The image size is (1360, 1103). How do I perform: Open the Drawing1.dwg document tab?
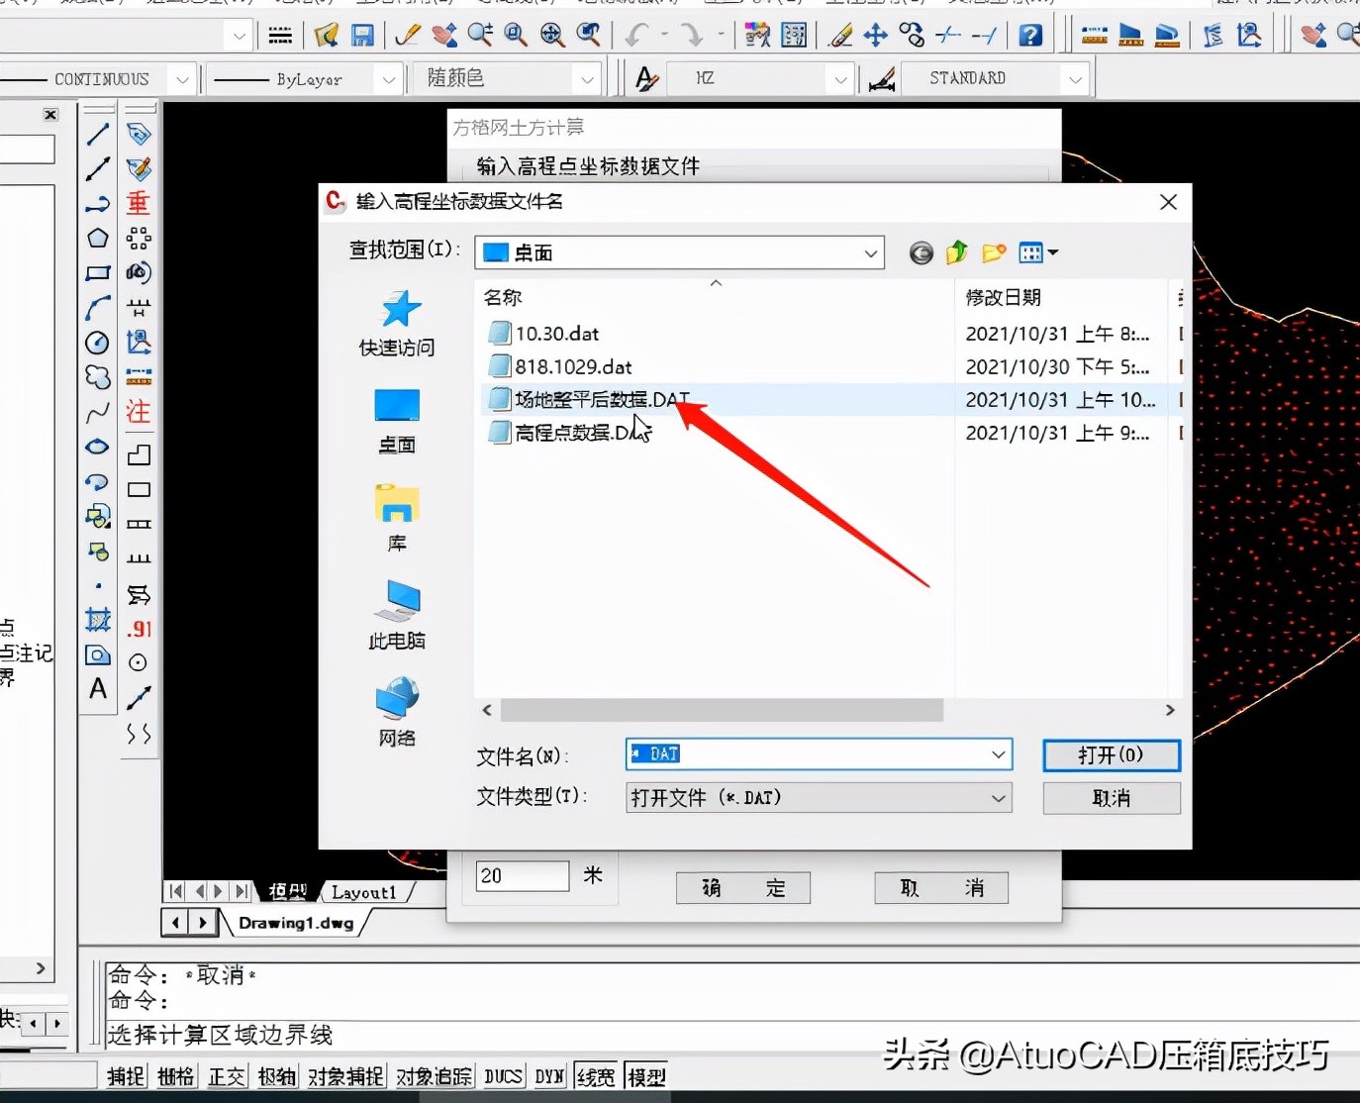point(296,923)
